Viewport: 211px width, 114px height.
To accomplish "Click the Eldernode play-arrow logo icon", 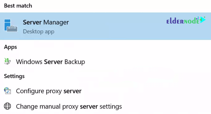I will tap(202, 20).
